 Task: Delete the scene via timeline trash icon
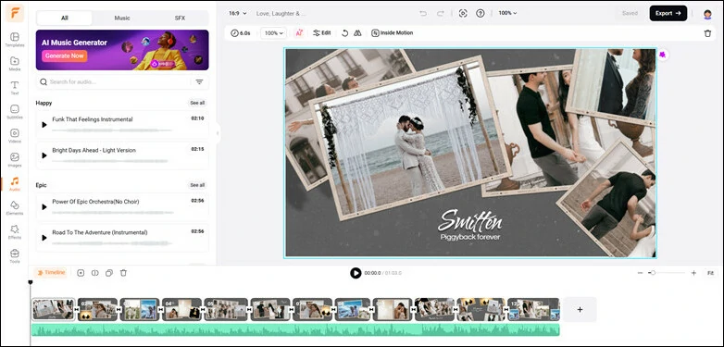[x=123, y=273]
